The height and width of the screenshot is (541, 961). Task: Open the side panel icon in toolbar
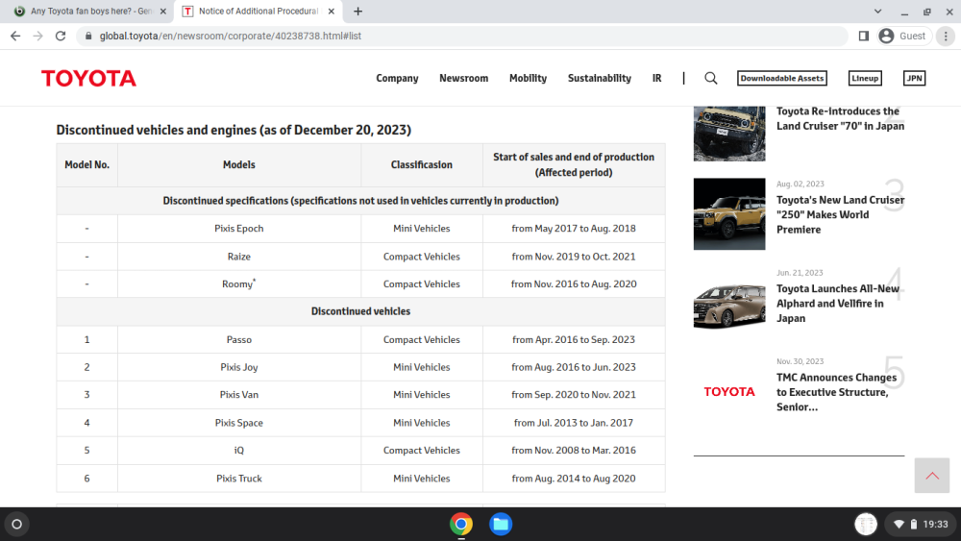pyautogui.click(x=864, y=37)
